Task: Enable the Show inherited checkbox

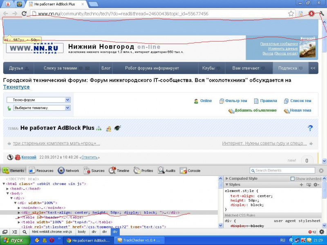Action: point(292,178)
